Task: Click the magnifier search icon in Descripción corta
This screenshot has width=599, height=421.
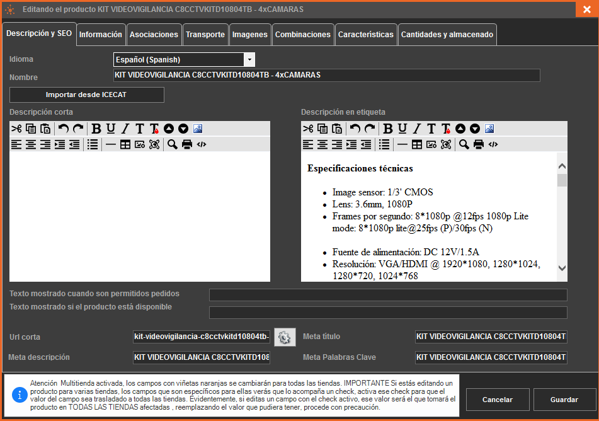Action: click(x=172, y=144)
